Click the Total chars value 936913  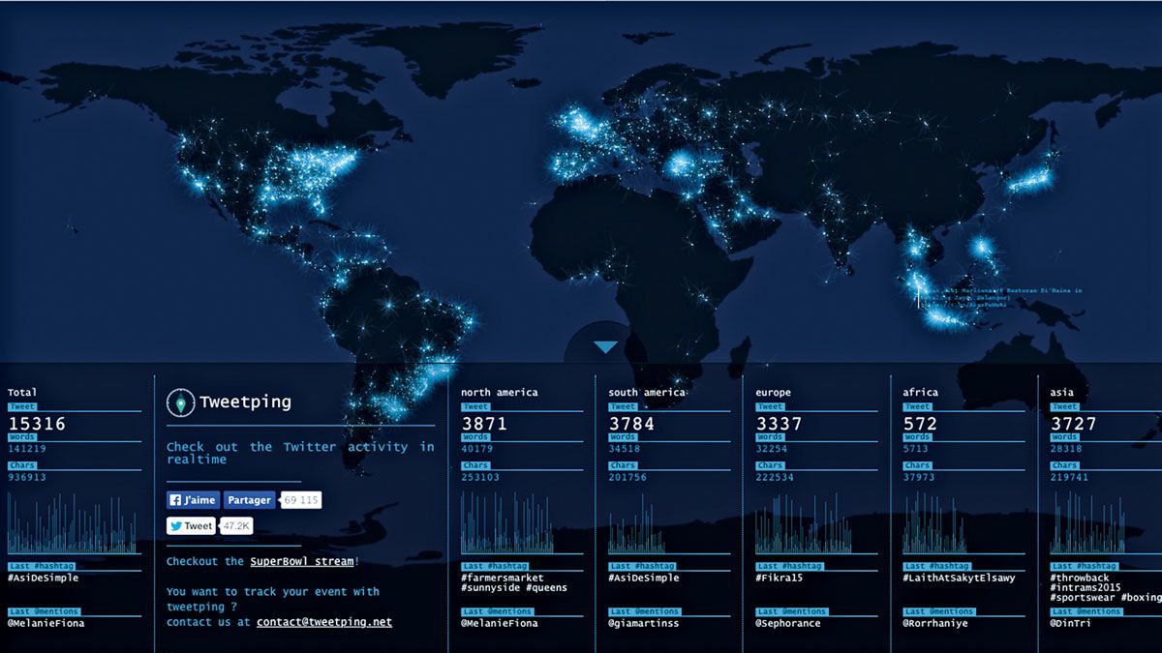pyautogui.click(x=27, y=478)
